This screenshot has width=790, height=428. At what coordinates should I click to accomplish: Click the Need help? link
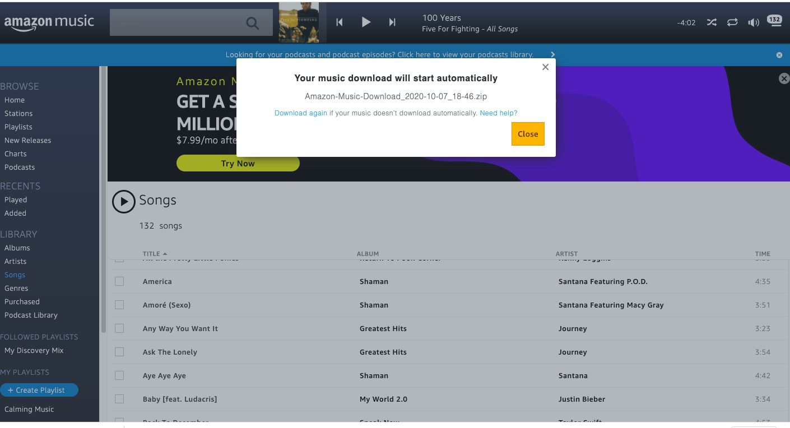499,113
